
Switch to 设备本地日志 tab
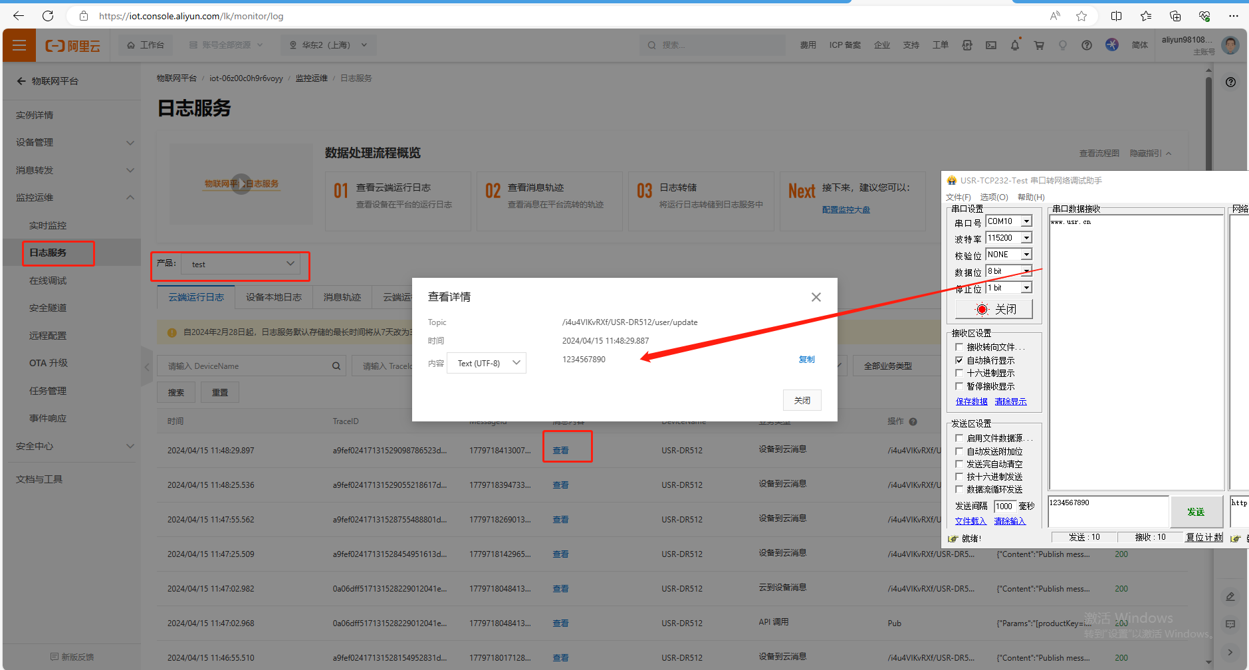click(273, 297)
